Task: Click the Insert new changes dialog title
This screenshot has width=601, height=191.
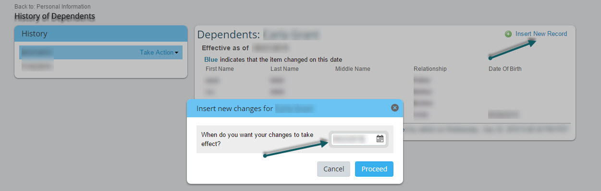Action: (255, 109)
